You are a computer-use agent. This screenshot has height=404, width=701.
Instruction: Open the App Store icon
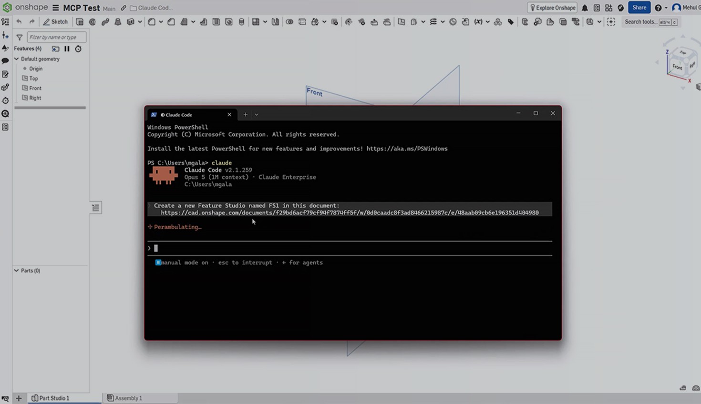[x=608, y=8]
